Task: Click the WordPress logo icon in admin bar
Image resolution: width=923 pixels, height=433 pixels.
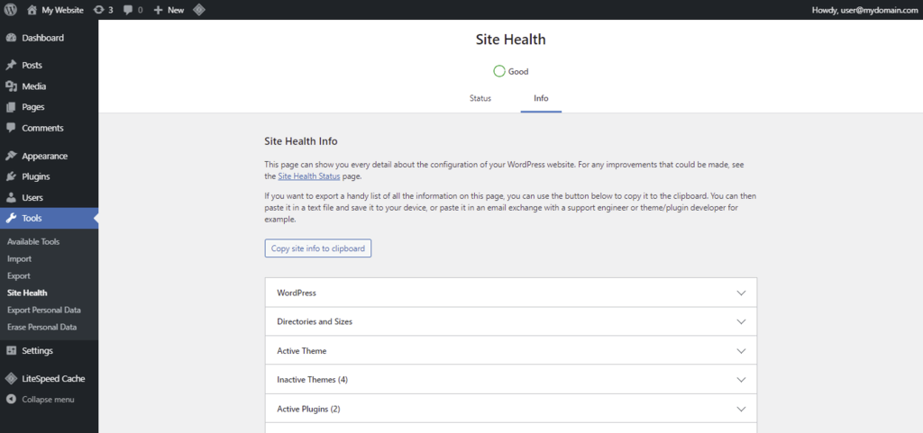Action: click(x=11, y=10)
